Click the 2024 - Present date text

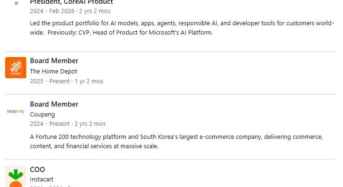(x=50, y=124)
